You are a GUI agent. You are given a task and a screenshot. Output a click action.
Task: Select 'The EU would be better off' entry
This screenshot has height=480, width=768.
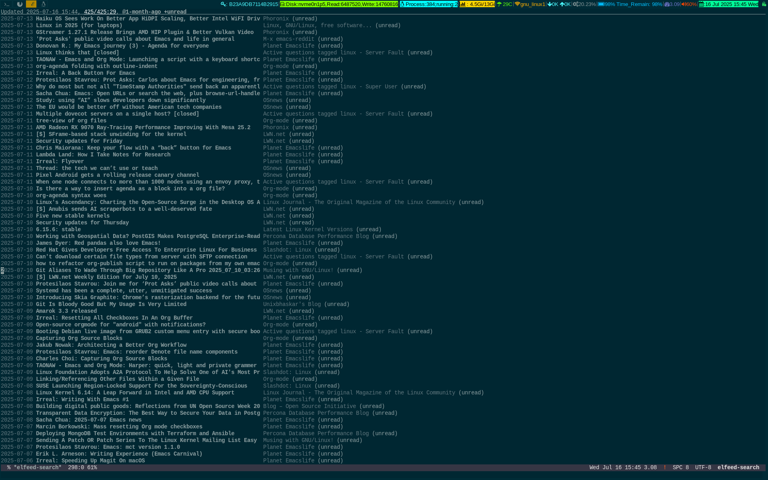point(129,107)
